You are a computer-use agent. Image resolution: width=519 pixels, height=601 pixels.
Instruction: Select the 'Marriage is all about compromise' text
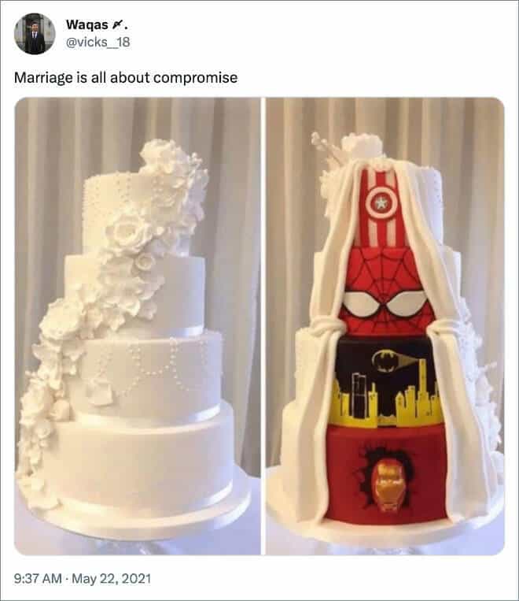[126, 78]
